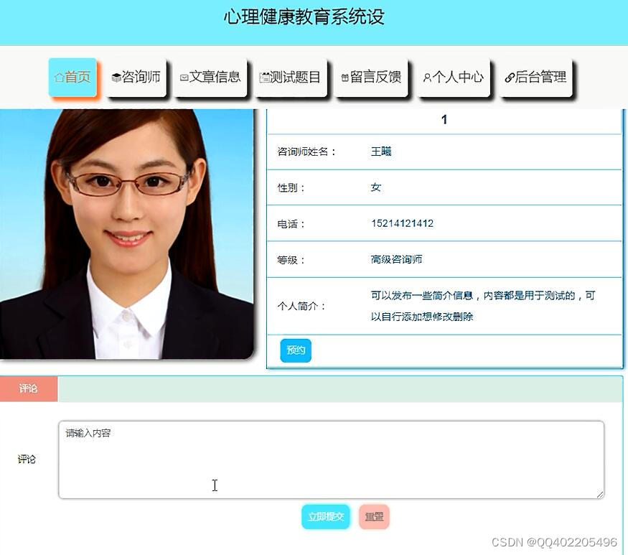Click the 个人简介 field label
This screenshot has height=555, width=628.
click(302, 306)
